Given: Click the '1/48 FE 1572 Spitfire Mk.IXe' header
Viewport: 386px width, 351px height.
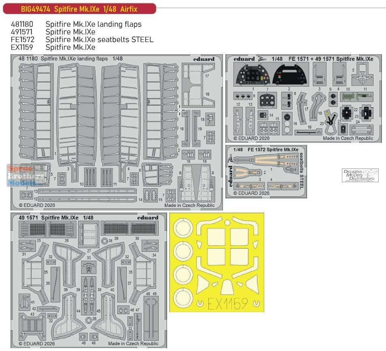Looking at the screenshot, I should (266, 149).
